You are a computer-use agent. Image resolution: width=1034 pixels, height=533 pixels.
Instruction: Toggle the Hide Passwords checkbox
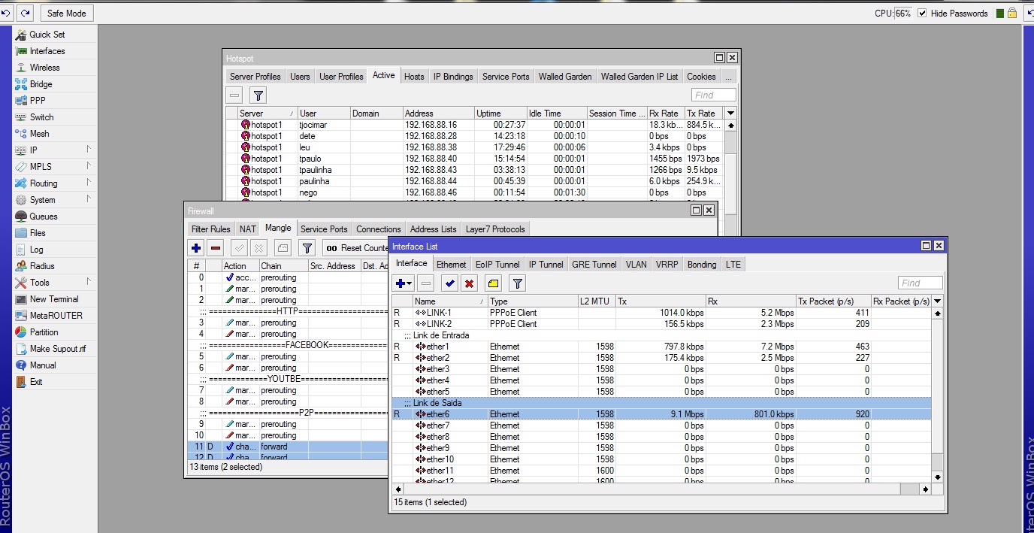pos(922,13)
